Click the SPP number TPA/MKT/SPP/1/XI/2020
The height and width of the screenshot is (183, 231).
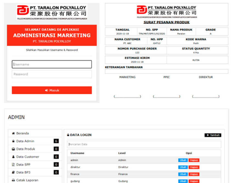pyautogui.click(x=152, y=34)
